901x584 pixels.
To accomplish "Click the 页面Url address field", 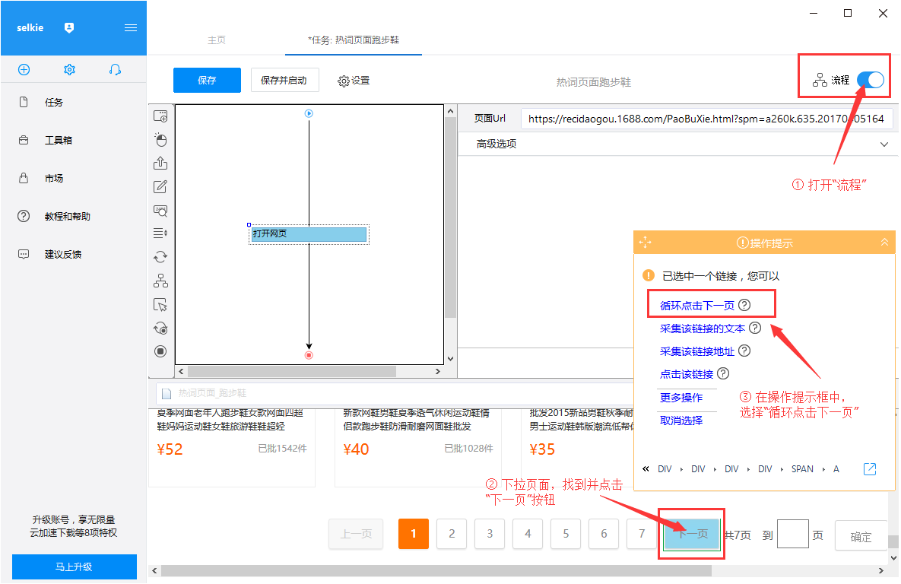I will tap(706, 119).
